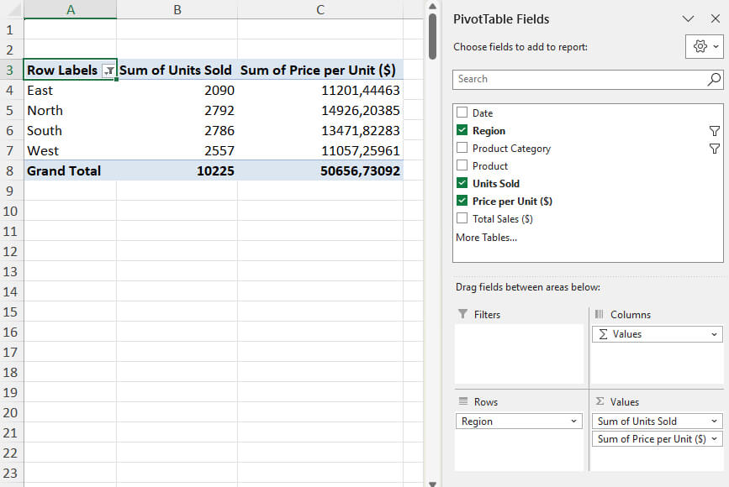Open Sum of Units Sold dropdown in Values

coord(715,422)
